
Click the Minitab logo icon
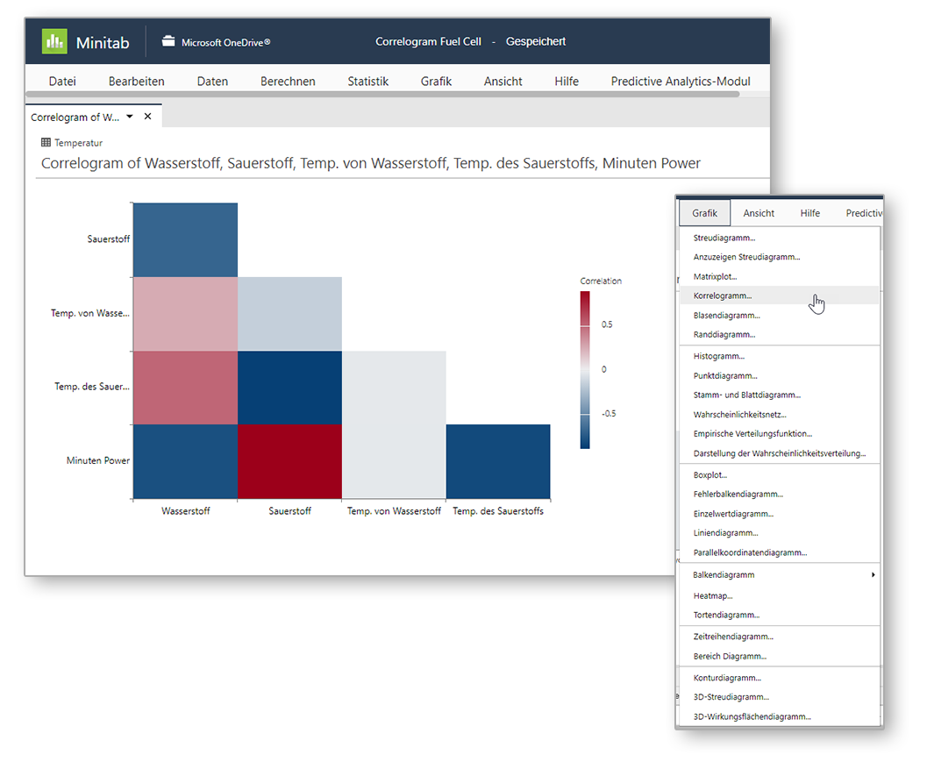(54, 42)
